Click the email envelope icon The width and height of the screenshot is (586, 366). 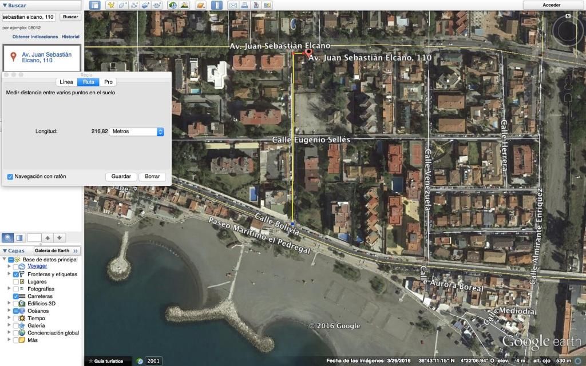(233, 5)
